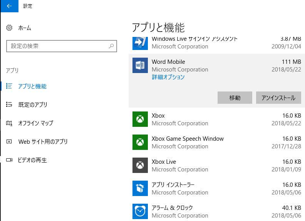Go to Web サイト用のアプリ page
305x221 pixels.
pyautogui.click(x=43, y=141)
